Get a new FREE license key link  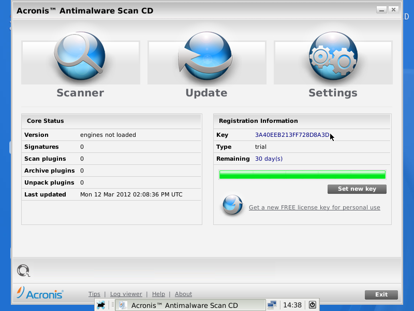tap(315, 208)
